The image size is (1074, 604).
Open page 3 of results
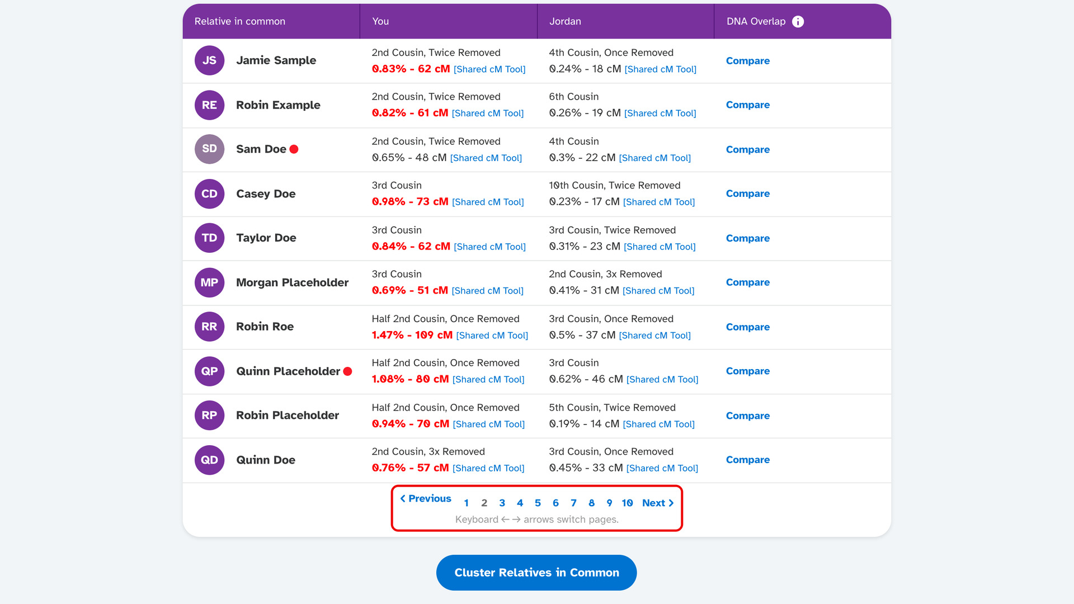tap(502, 503)
